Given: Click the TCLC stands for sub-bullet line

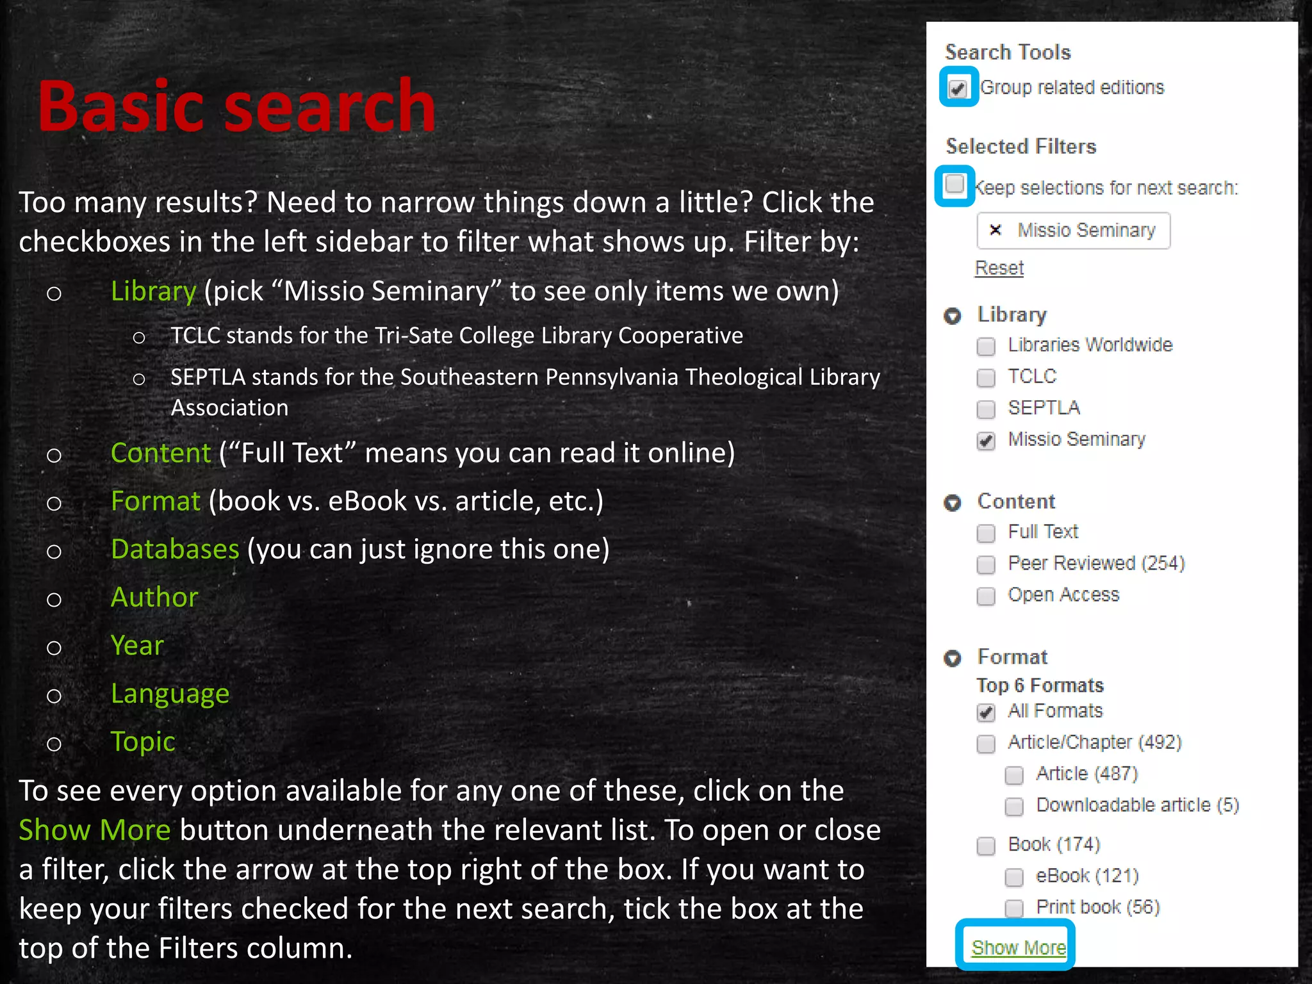Looking at the screenshot, I should 457,336.
